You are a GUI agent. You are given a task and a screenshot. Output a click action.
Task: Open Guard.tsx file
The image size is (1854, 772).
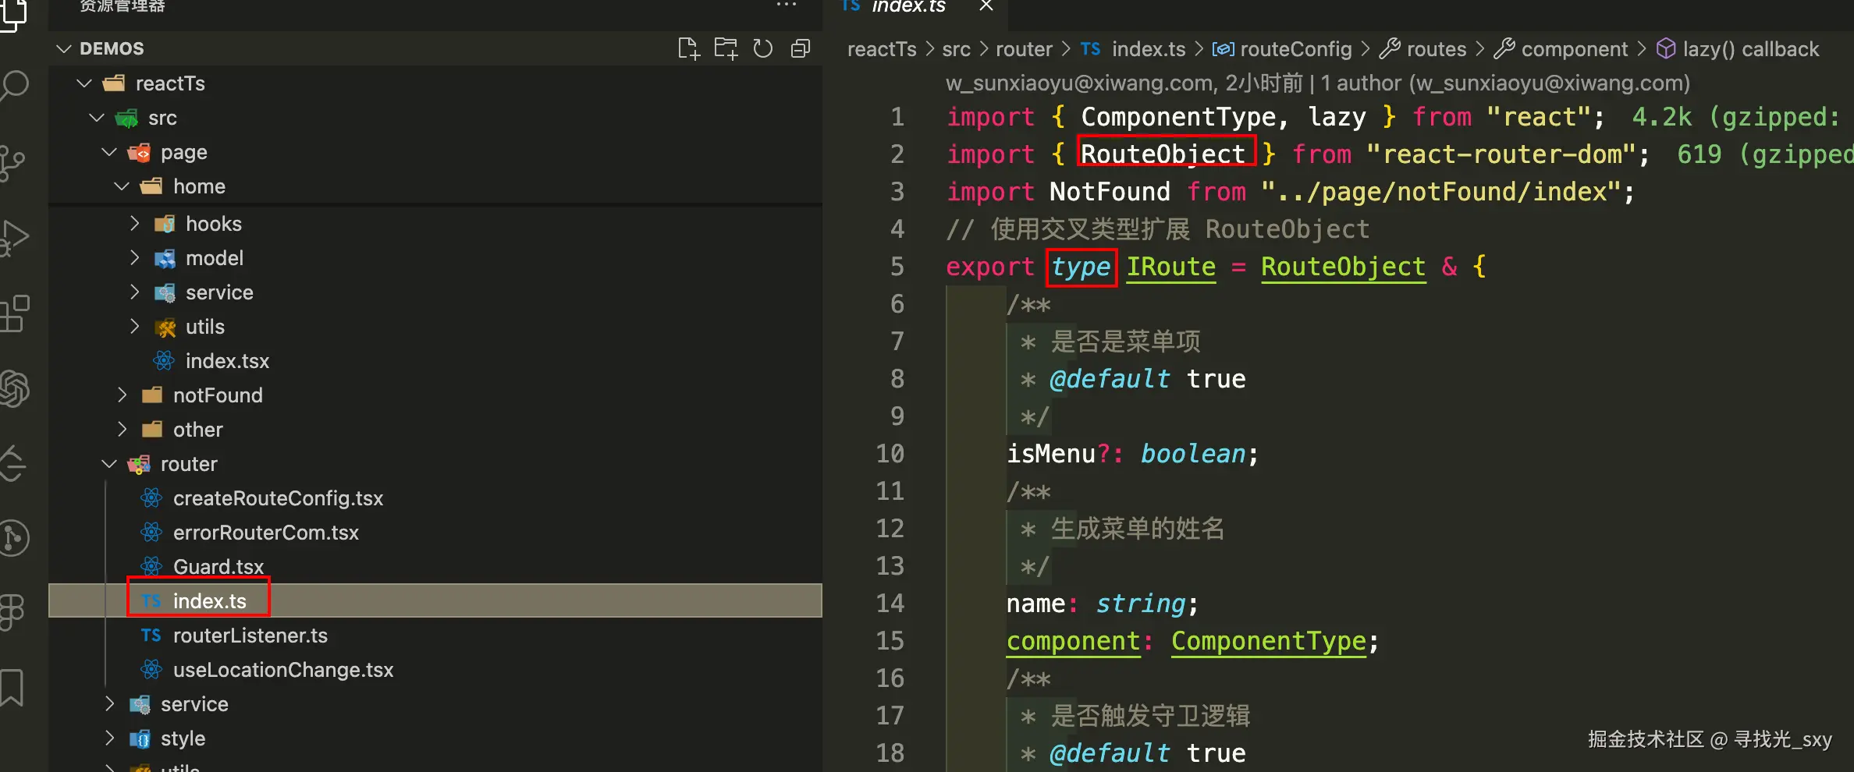click(218, 567)
